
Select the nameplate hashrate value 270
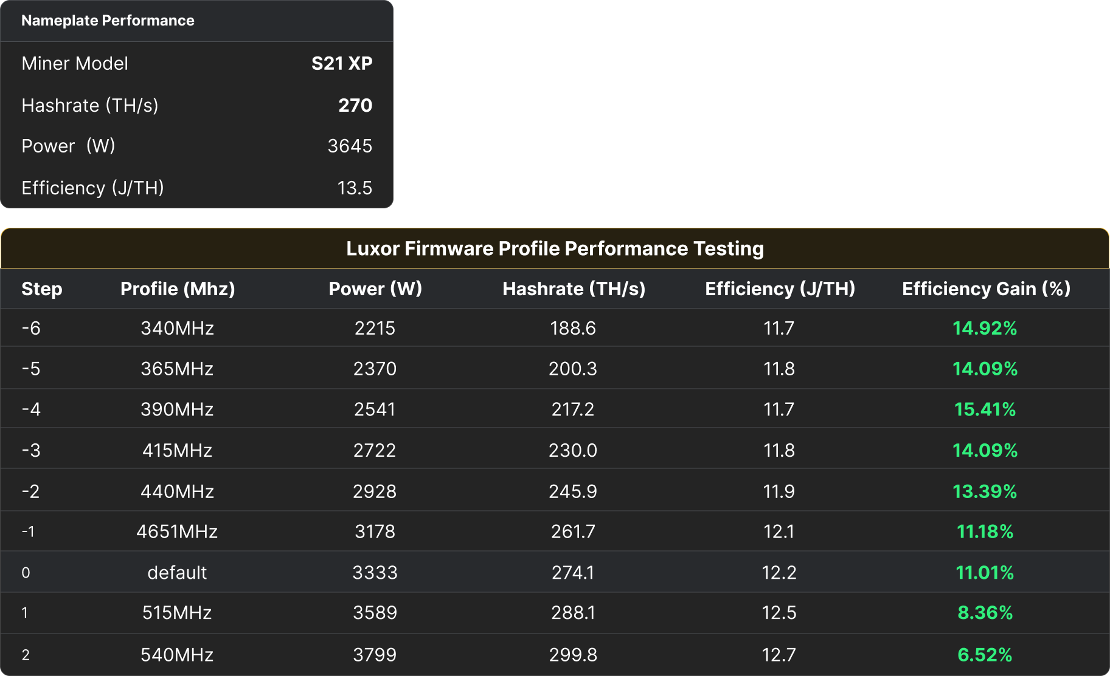(x=355, y=105)
